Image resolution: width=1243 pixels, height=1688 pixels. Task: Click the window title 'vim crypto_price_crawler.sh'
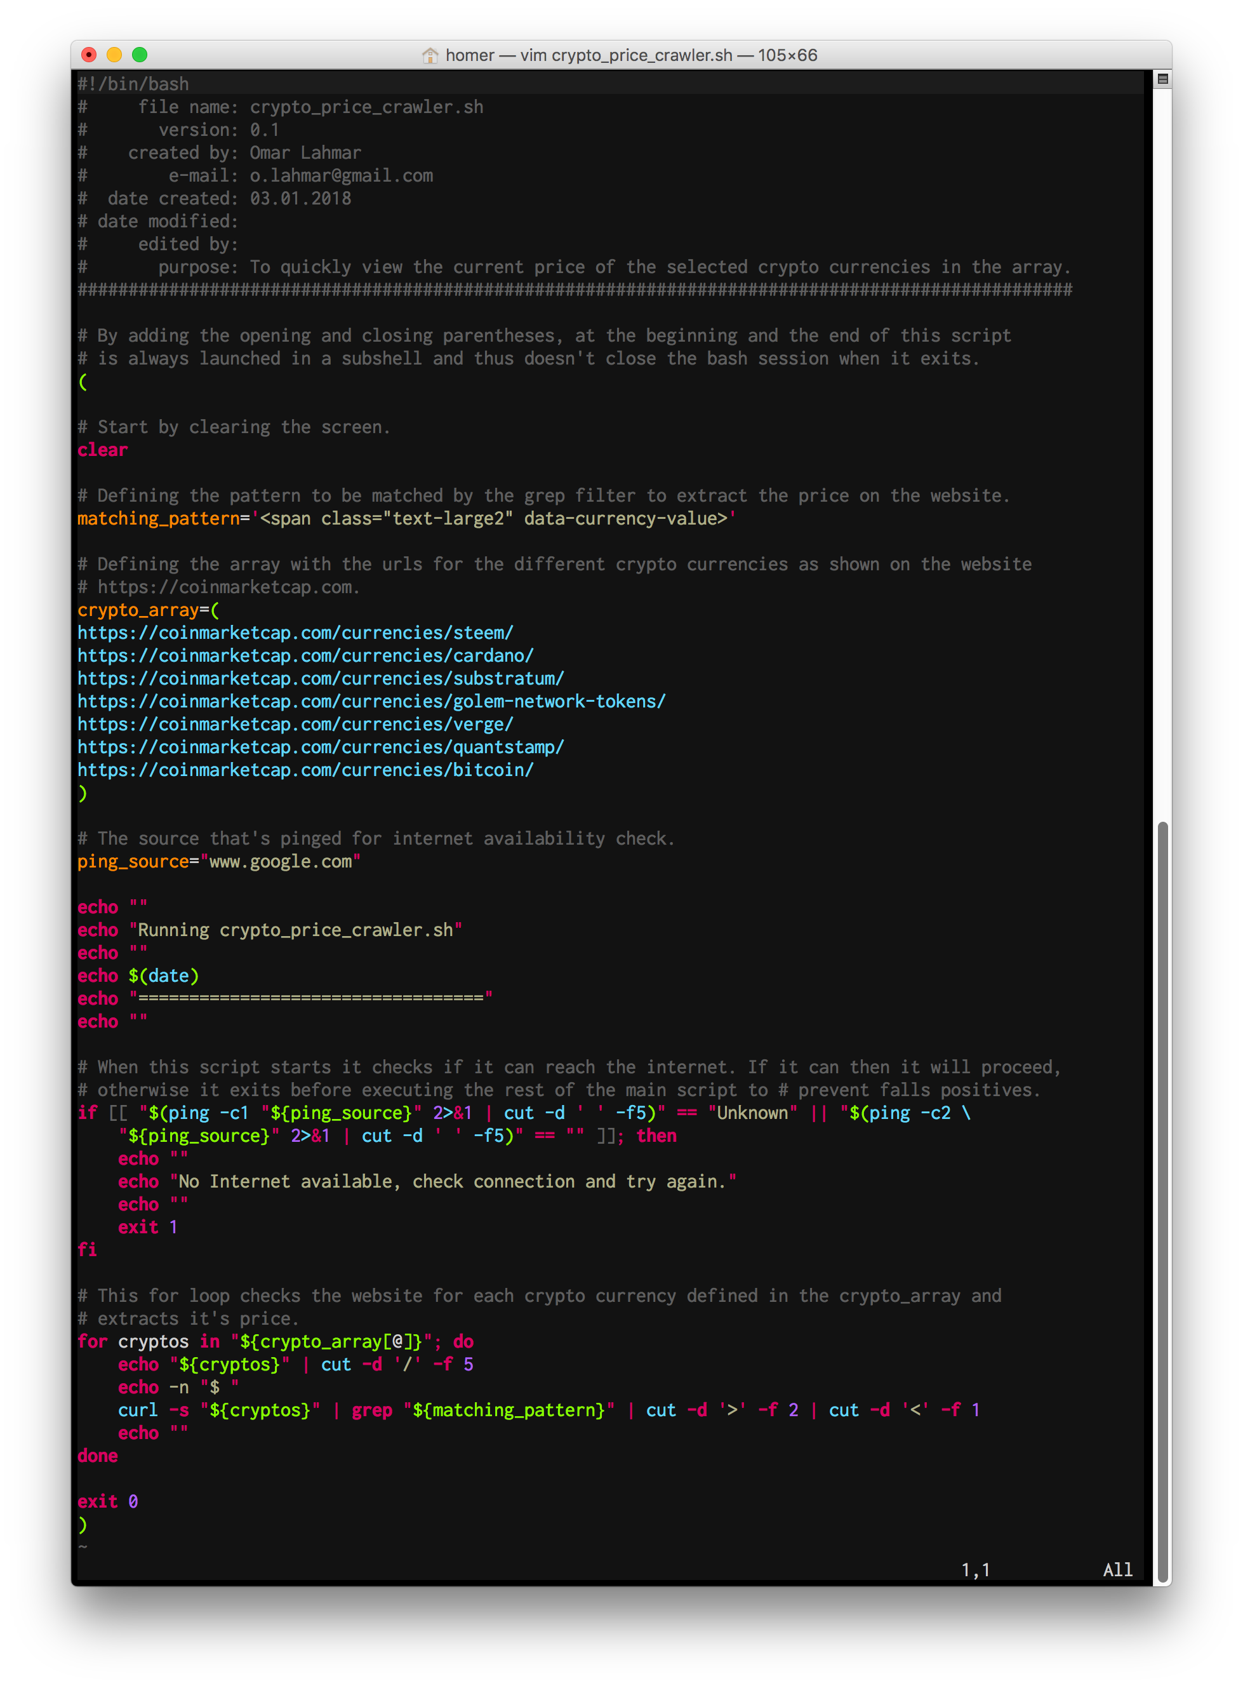[626, 55]
